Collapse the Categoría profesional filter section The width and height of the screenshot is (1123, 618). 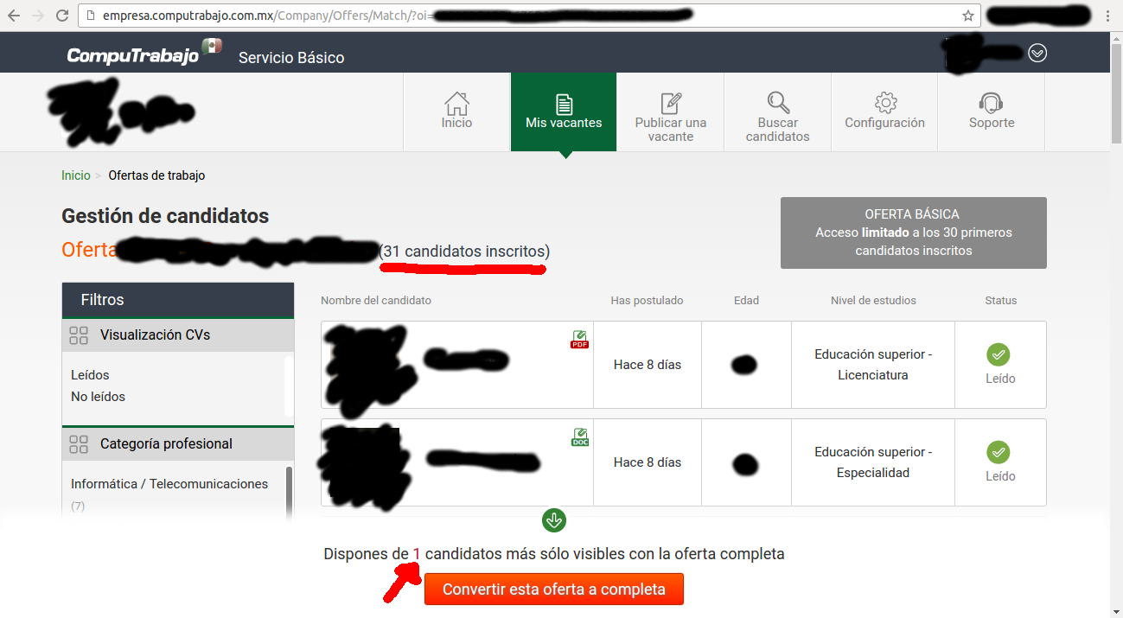point(79,444)
